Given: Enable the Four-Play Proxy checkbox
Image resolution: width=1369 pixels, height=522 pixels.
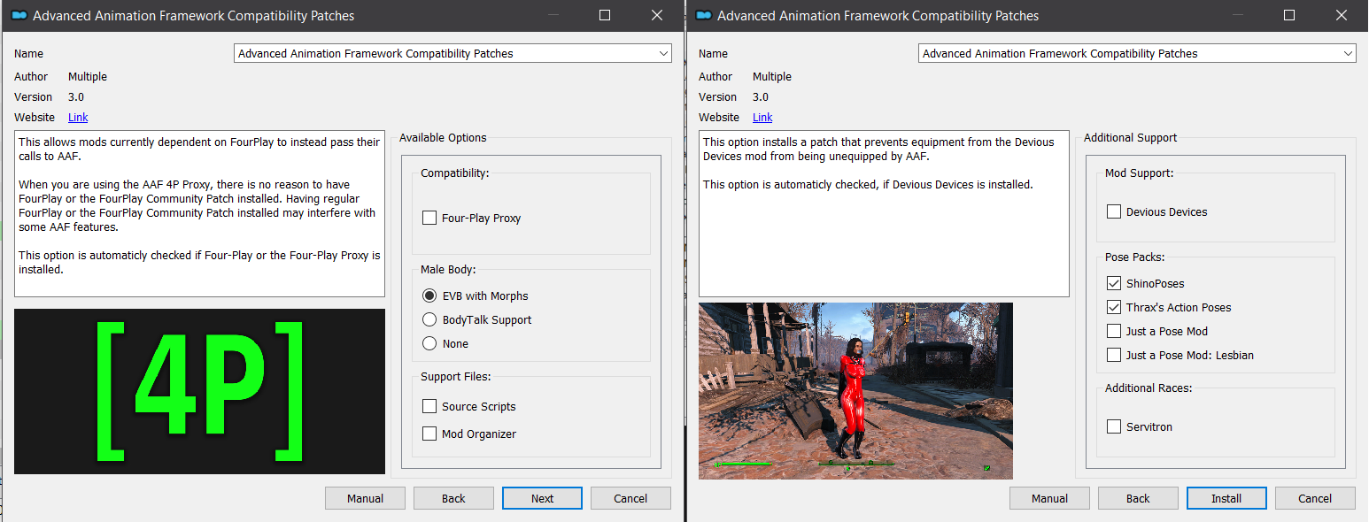Looking at the screenshot, I should (429, 218).
